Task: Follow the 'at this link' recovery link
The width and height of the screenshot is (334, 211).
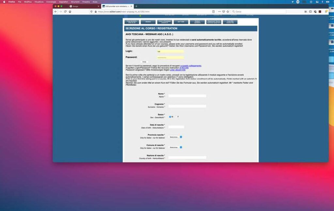Action: point(184,68)
